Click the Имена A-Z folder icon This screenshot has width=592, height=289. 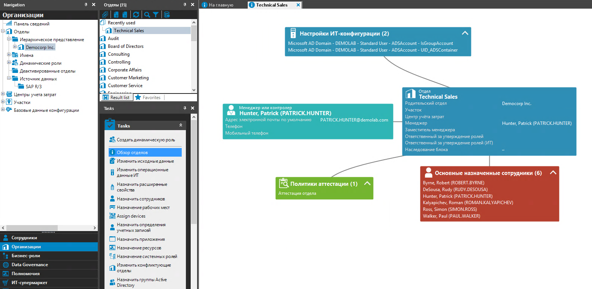click(15, 55)
